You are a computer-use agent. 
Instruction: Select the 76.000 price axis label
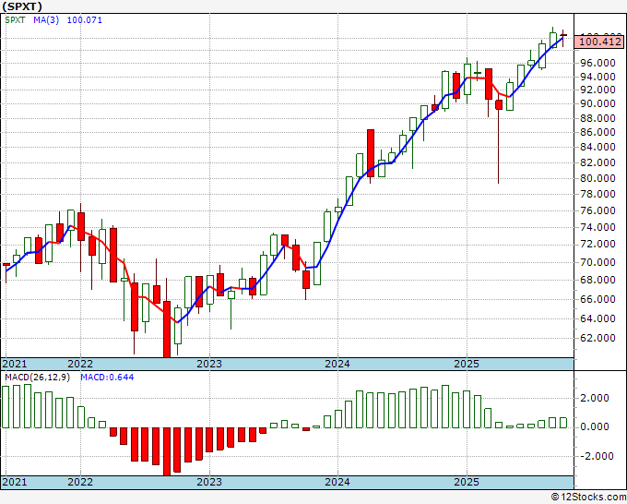point(597,210)
